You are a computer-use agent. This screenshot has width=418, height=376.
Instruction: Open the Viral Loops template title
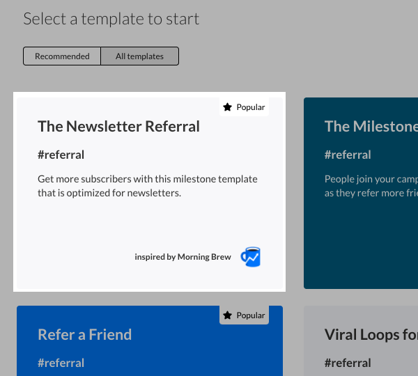371,334
